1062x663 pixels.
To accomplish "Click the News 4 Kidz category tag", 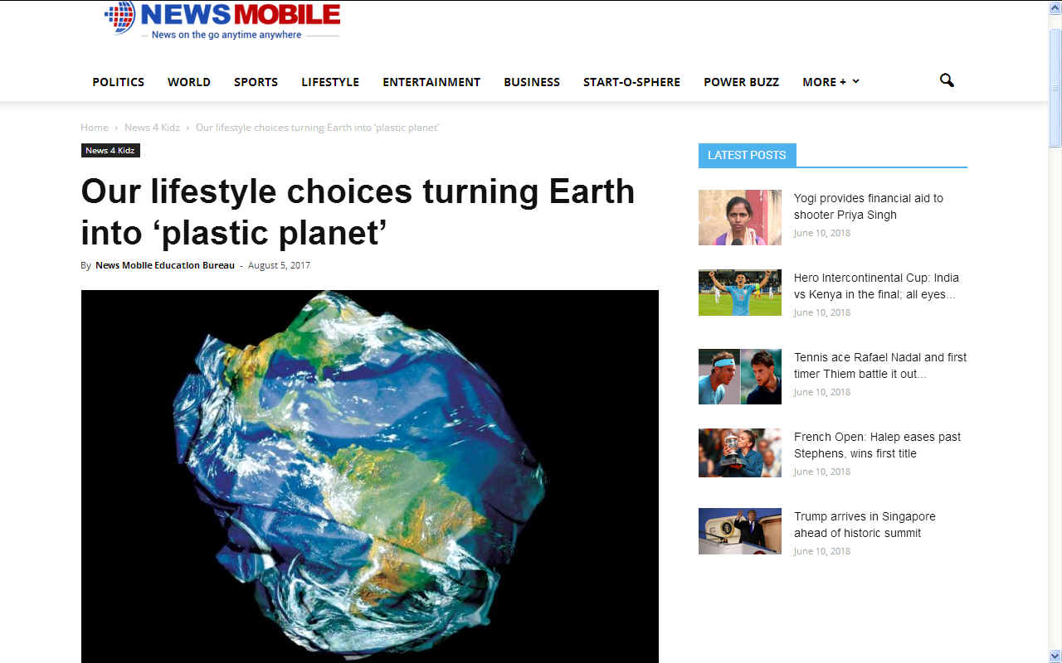I will click(110, 150).
